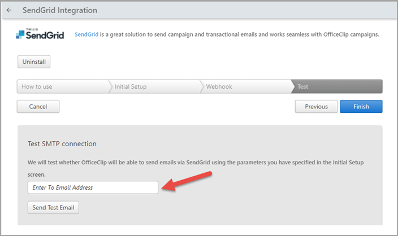
Task: Open the blue SendGrid hyperlink
Action: click(86, 34)
